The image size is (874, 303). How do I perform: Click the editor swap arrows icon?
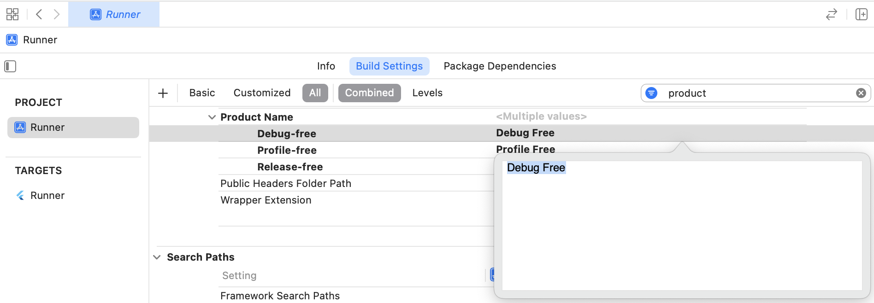(831, 14)
